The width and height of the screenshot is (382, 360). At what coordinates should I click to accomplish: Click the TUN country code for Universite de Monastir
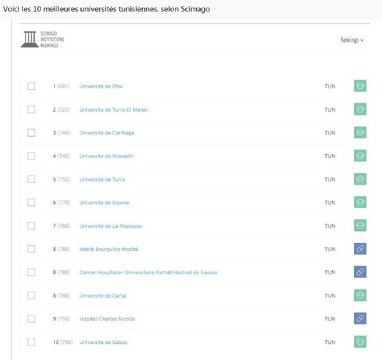click(x=329, y=157)
